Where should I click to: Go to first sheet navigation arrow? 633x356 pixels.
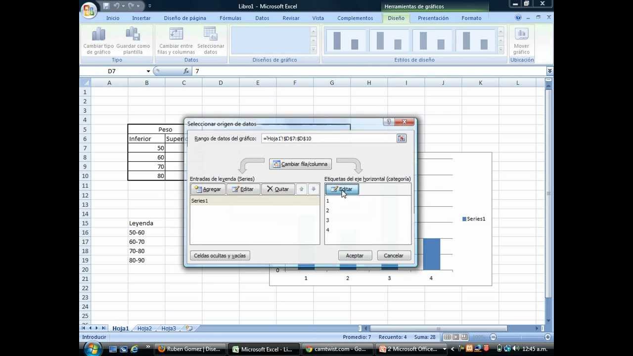(84, 328)
